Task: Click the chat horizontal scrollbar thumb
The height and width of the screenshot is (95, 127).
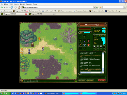Action: click(x=86, y=72)
